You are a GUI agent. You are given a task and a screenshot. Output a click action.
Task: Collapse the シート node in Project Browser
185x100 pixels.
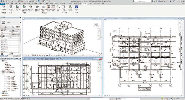[x=1, y=73]
